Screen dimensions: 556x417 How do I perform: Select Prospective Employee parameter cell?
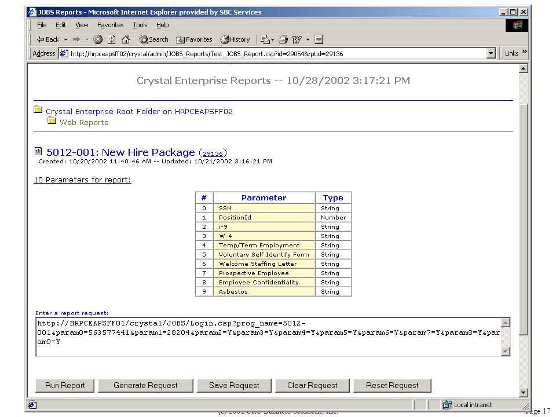[264, 273]
